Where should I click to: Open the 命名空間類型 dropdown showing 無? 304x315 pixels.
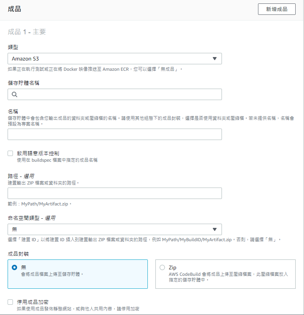(114, 229)
